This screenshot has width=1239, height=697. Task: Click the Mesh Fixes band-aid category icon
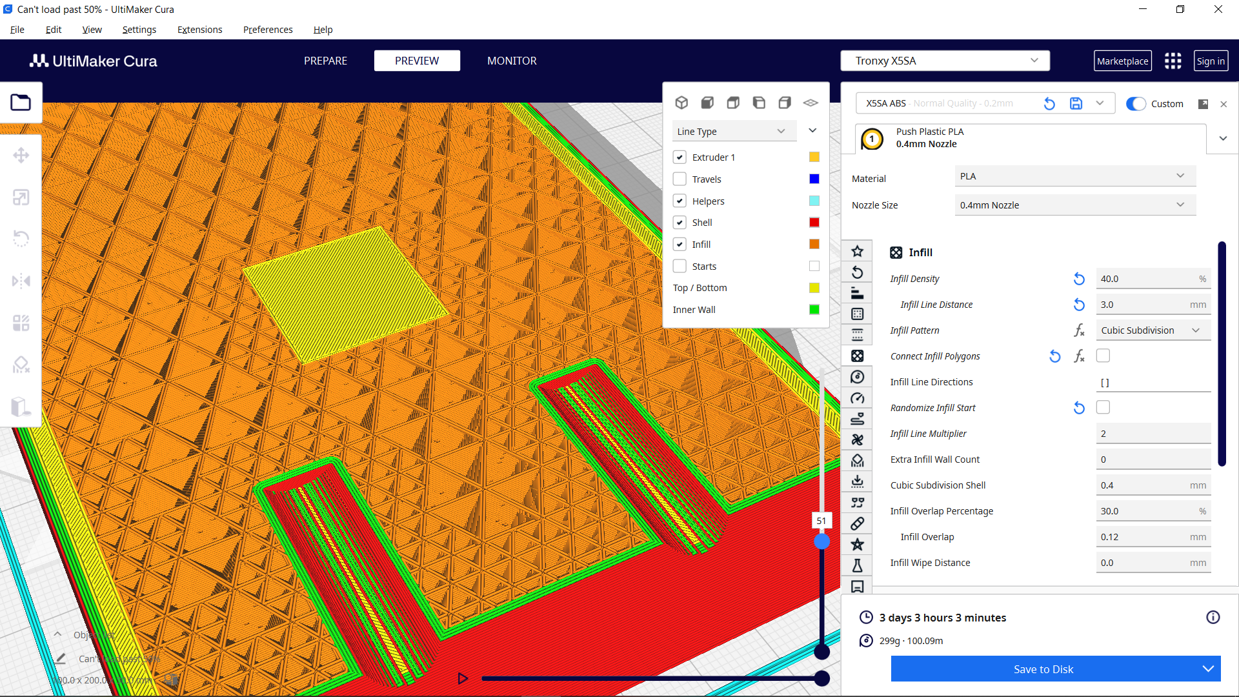[858, 523]
